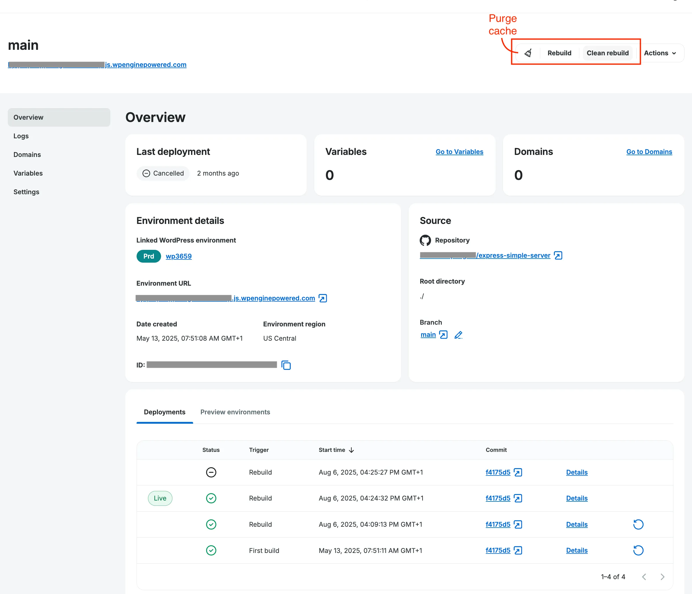Click commit external icon in 04:25:27 PM row
The width and height of the screenshot is (692, 594).
(518, 472)
